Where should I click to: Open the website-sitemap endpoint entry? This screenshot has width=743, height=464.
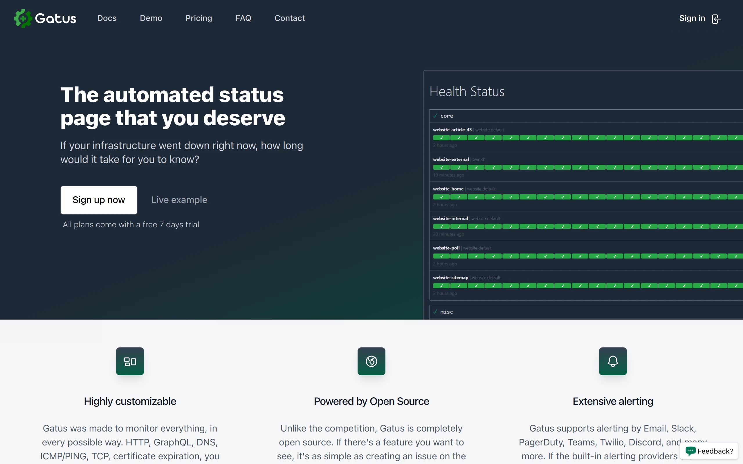click(x=450, y=278)
